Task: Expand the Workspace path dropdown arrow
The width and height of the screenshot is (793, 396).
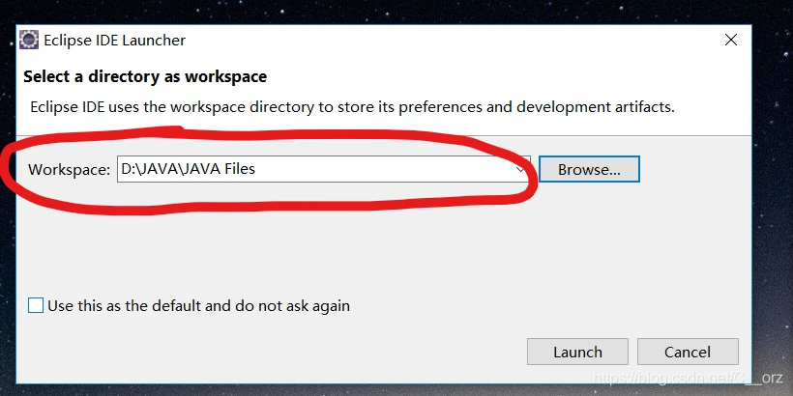Action: pos(520,169)
